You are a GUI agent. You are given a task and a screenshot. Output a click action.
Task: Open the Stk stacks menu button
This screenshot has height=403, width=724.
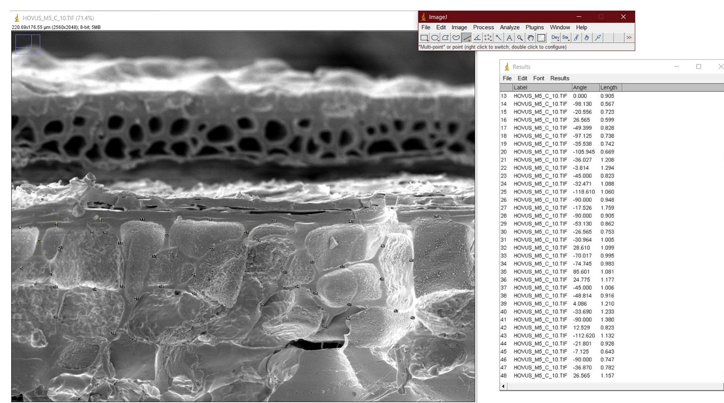[565, 38]
